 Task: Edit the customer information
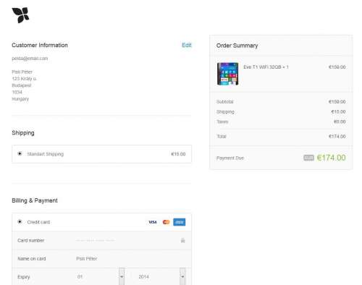pyautogui.click(x=187, y=45)
